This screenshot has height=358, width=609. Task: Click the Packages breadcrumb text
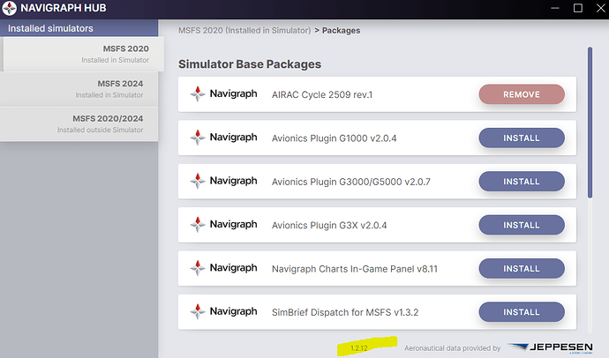coord(341,30)
